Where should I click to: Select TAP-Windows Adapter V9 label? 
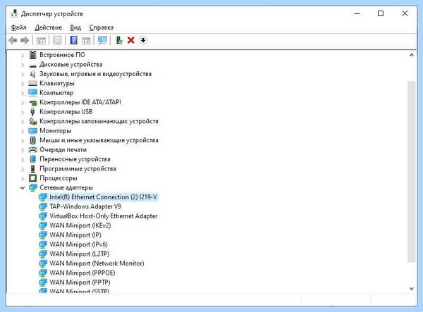coord(85,206)
